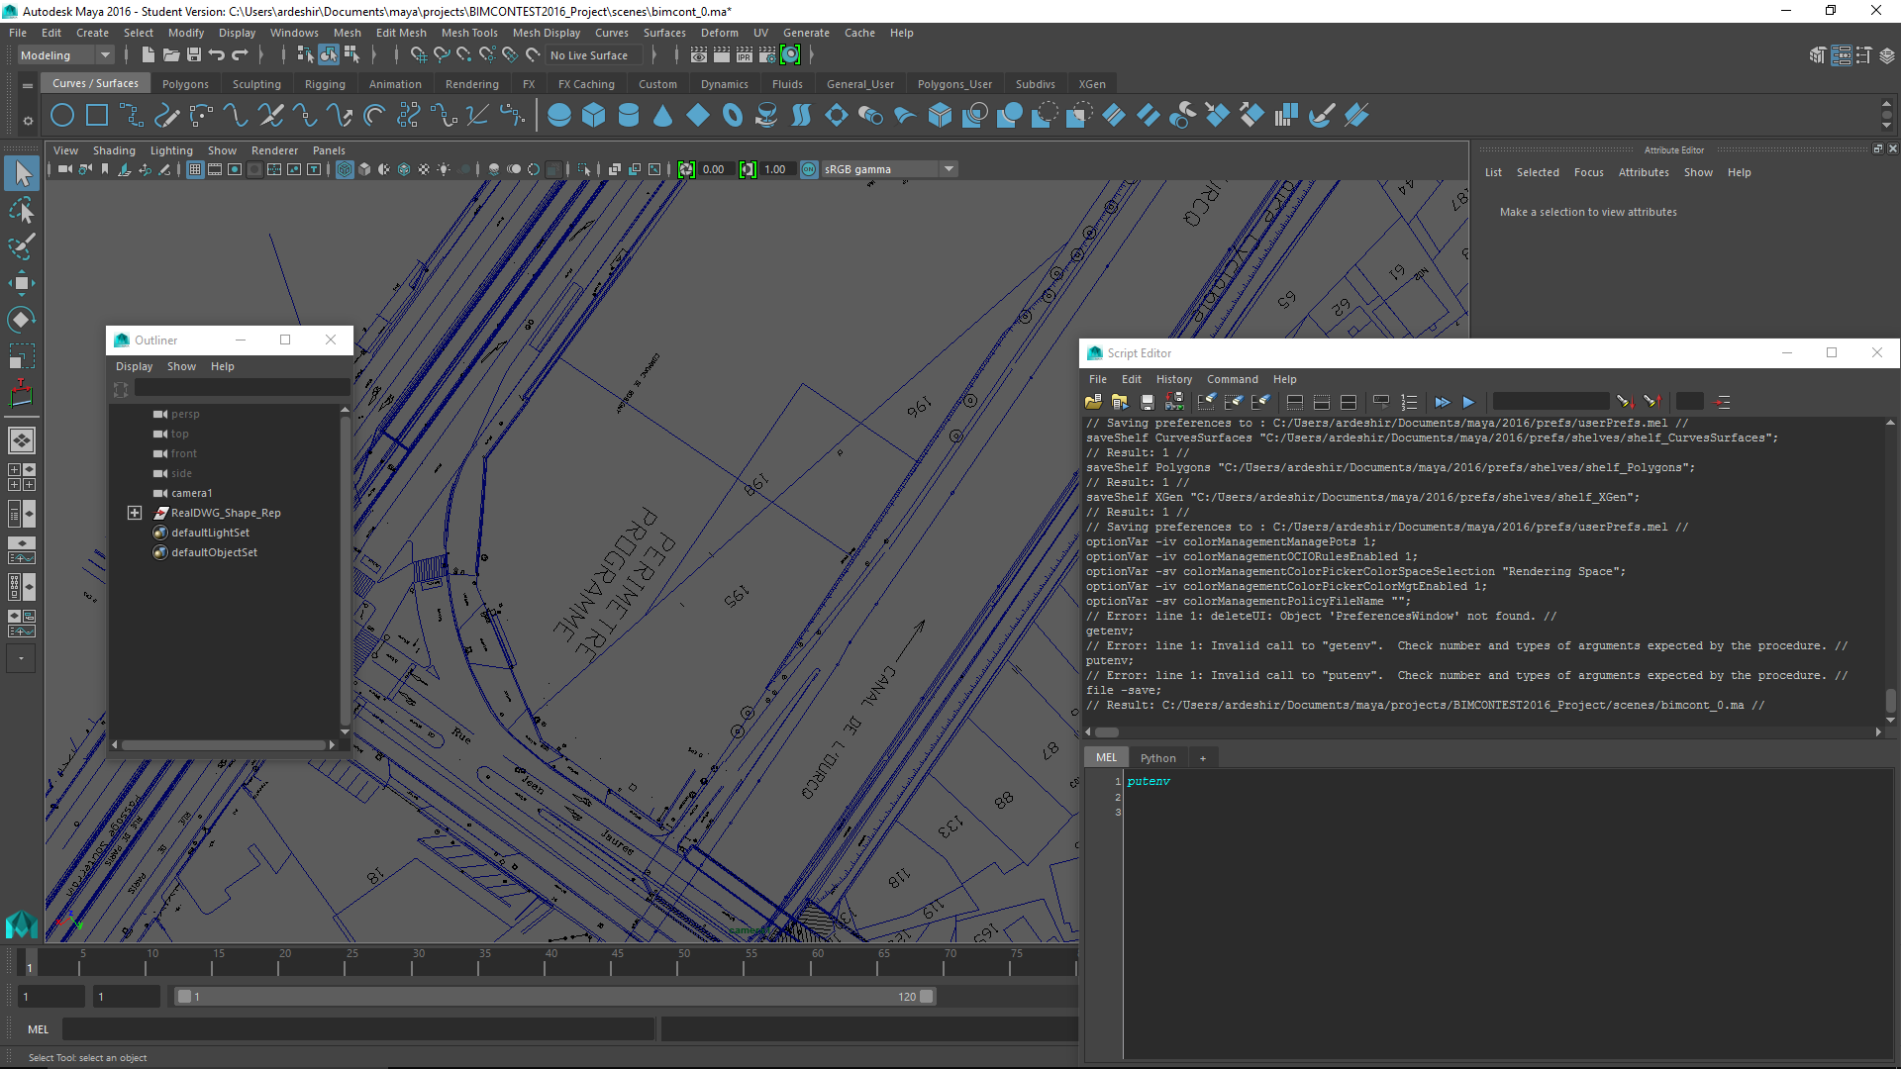Pick the Rotate tool in toolbox
The image size is (1901, 1069).
click(22, 319)
